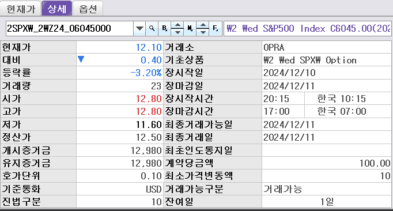Click the Korea time 한국 07:00
This screenshot has width=393, height=211.
[x=342, y=111]
